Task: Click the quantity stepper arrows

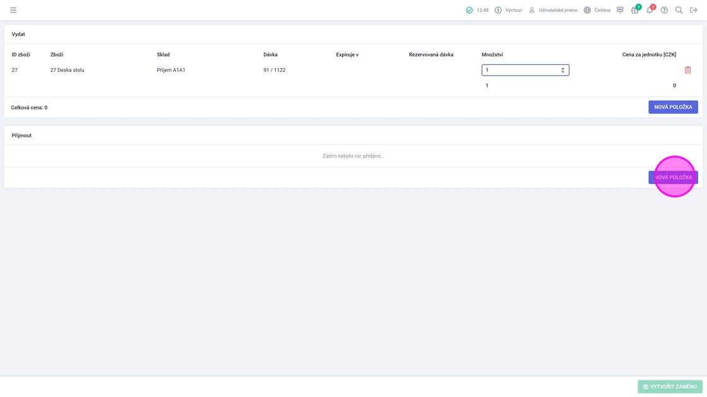Action: click(x=562, y=70)
